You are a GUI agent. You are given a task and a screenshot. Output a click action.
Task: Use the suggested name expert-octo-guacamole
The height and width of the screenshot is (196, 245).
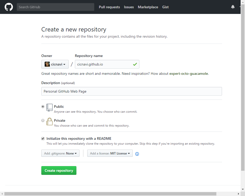click(x=189, y=74)
